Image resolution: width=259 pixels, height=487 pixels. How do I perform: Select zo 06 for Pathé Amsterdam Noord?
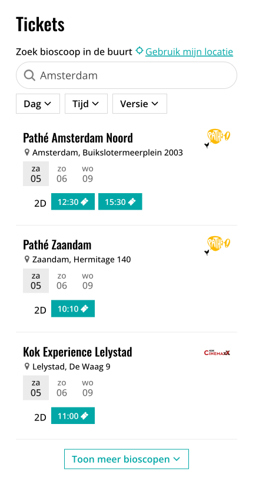point(62,174)
